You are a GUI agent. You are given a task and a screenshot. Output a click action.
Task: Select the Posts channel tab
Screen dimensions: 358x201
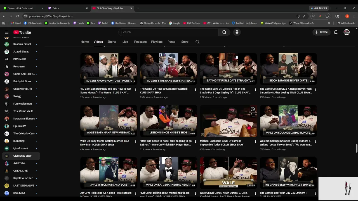tap(171, 42)
